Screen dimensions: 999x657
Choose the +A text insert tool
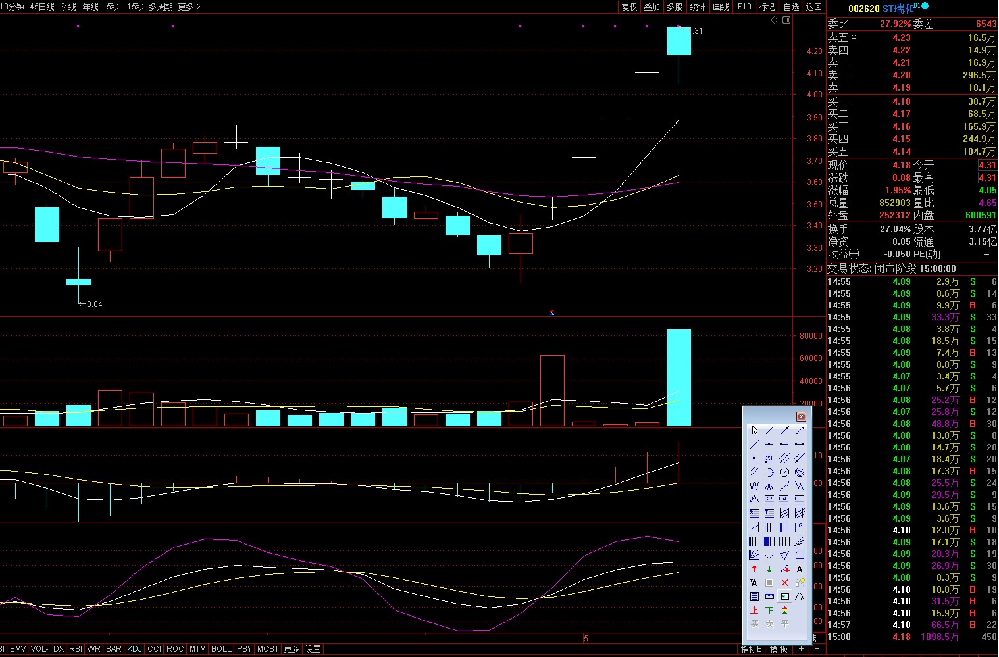click(x=754, y=583)
